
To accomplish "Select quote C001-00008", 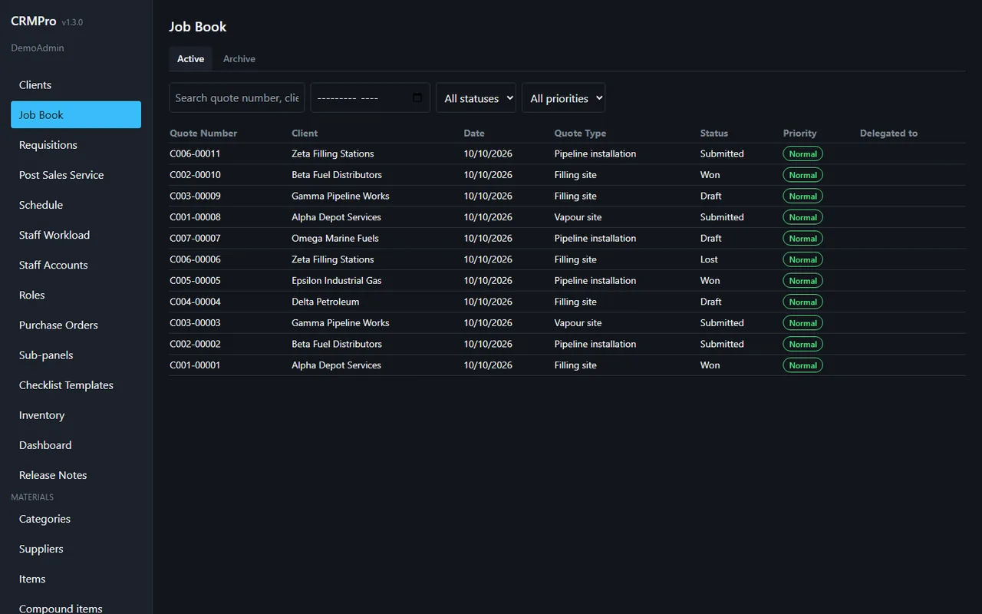I will (195, 217).
